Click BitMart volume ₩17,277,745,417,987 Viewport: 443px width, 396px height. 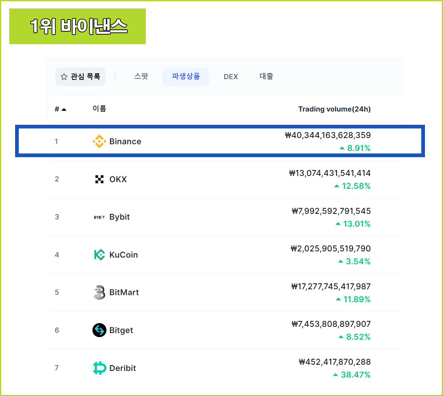click(331, 287)
